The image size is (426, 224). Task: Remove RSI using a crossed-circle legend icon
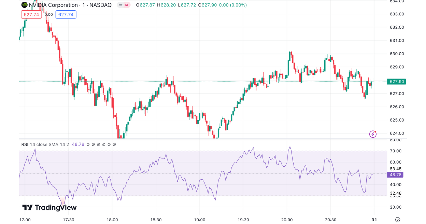(x=99, y=144)
